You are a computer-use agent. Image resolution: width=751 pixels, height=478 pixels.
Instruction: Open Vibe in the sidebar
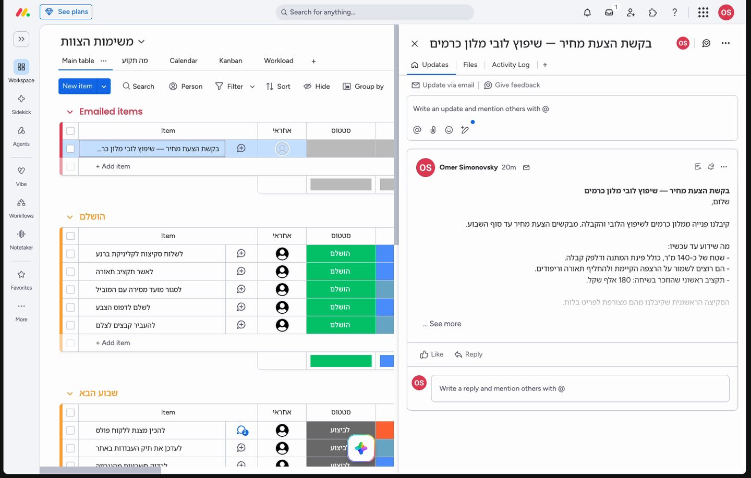click(x=21, y=176)
